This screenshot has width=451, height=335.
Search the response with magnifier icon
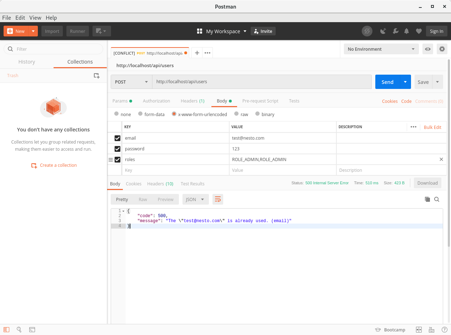coord(437,199)
